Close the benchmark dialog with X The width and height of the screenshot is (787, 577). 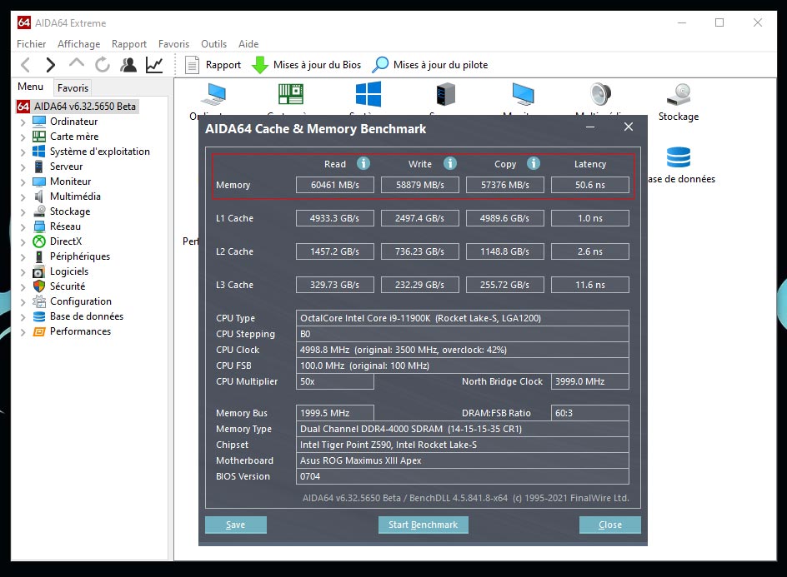pos(629,127)
